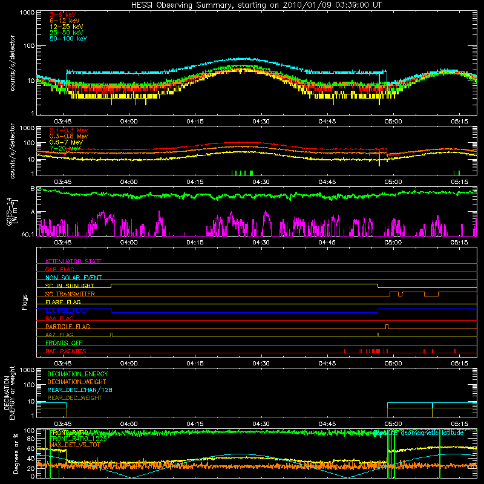Click the 0.3-0.8 MeV legend label
Screen dimensions: 484x484
(x=69, y=136)
